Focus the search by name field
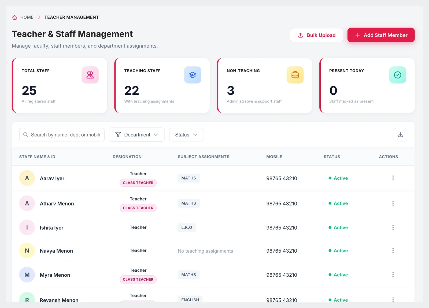This screenshot has height=308, width=429. point(62,135)
